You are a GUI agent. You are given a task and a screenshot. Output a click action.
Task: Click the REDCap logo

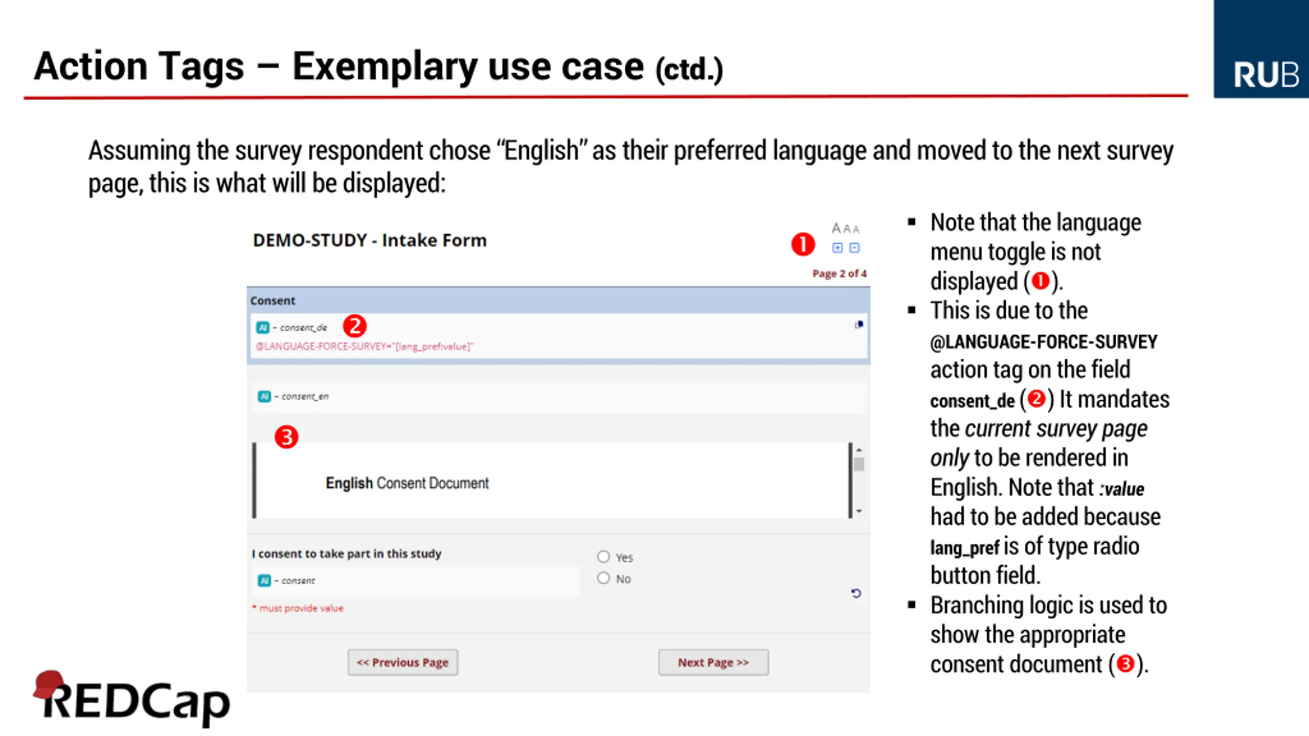132,699
